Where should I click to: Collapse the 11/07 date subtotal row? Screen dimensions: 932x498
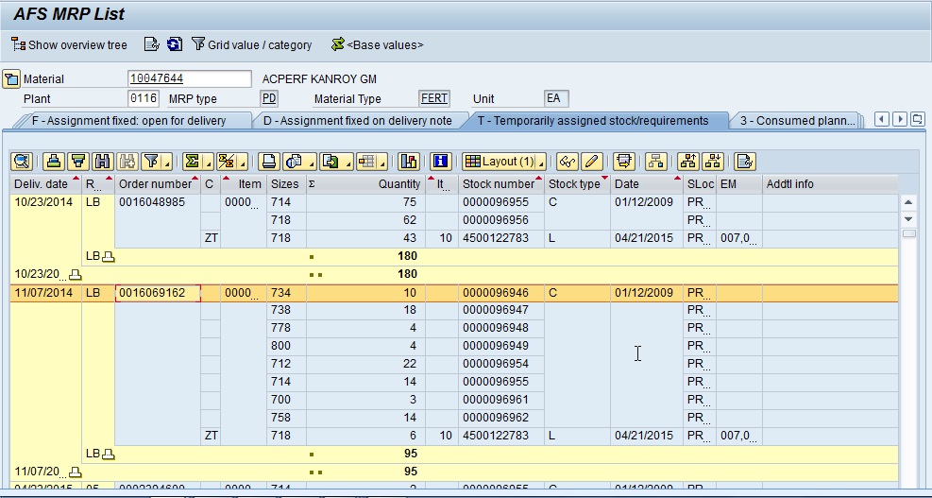point(76,471)
